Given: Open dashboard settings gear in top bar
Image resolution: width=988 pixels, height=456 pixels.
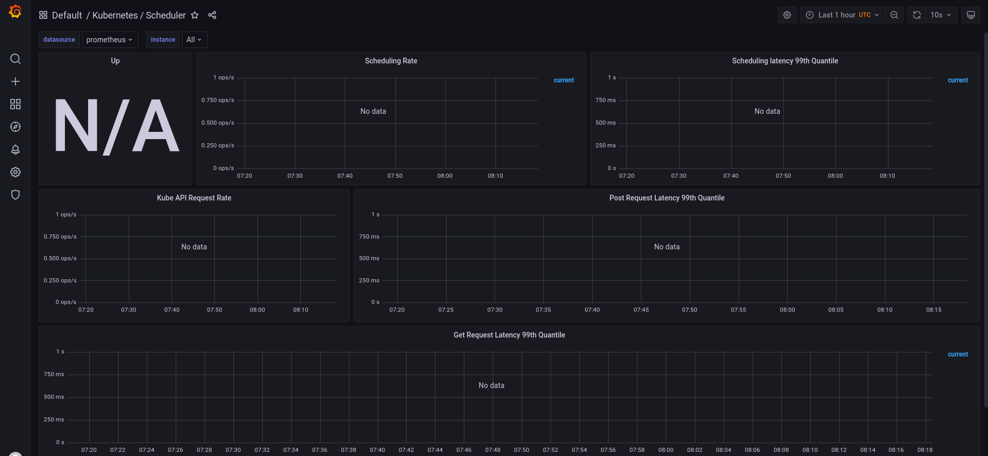Looking at the screenshot, I should pos(787,15).
